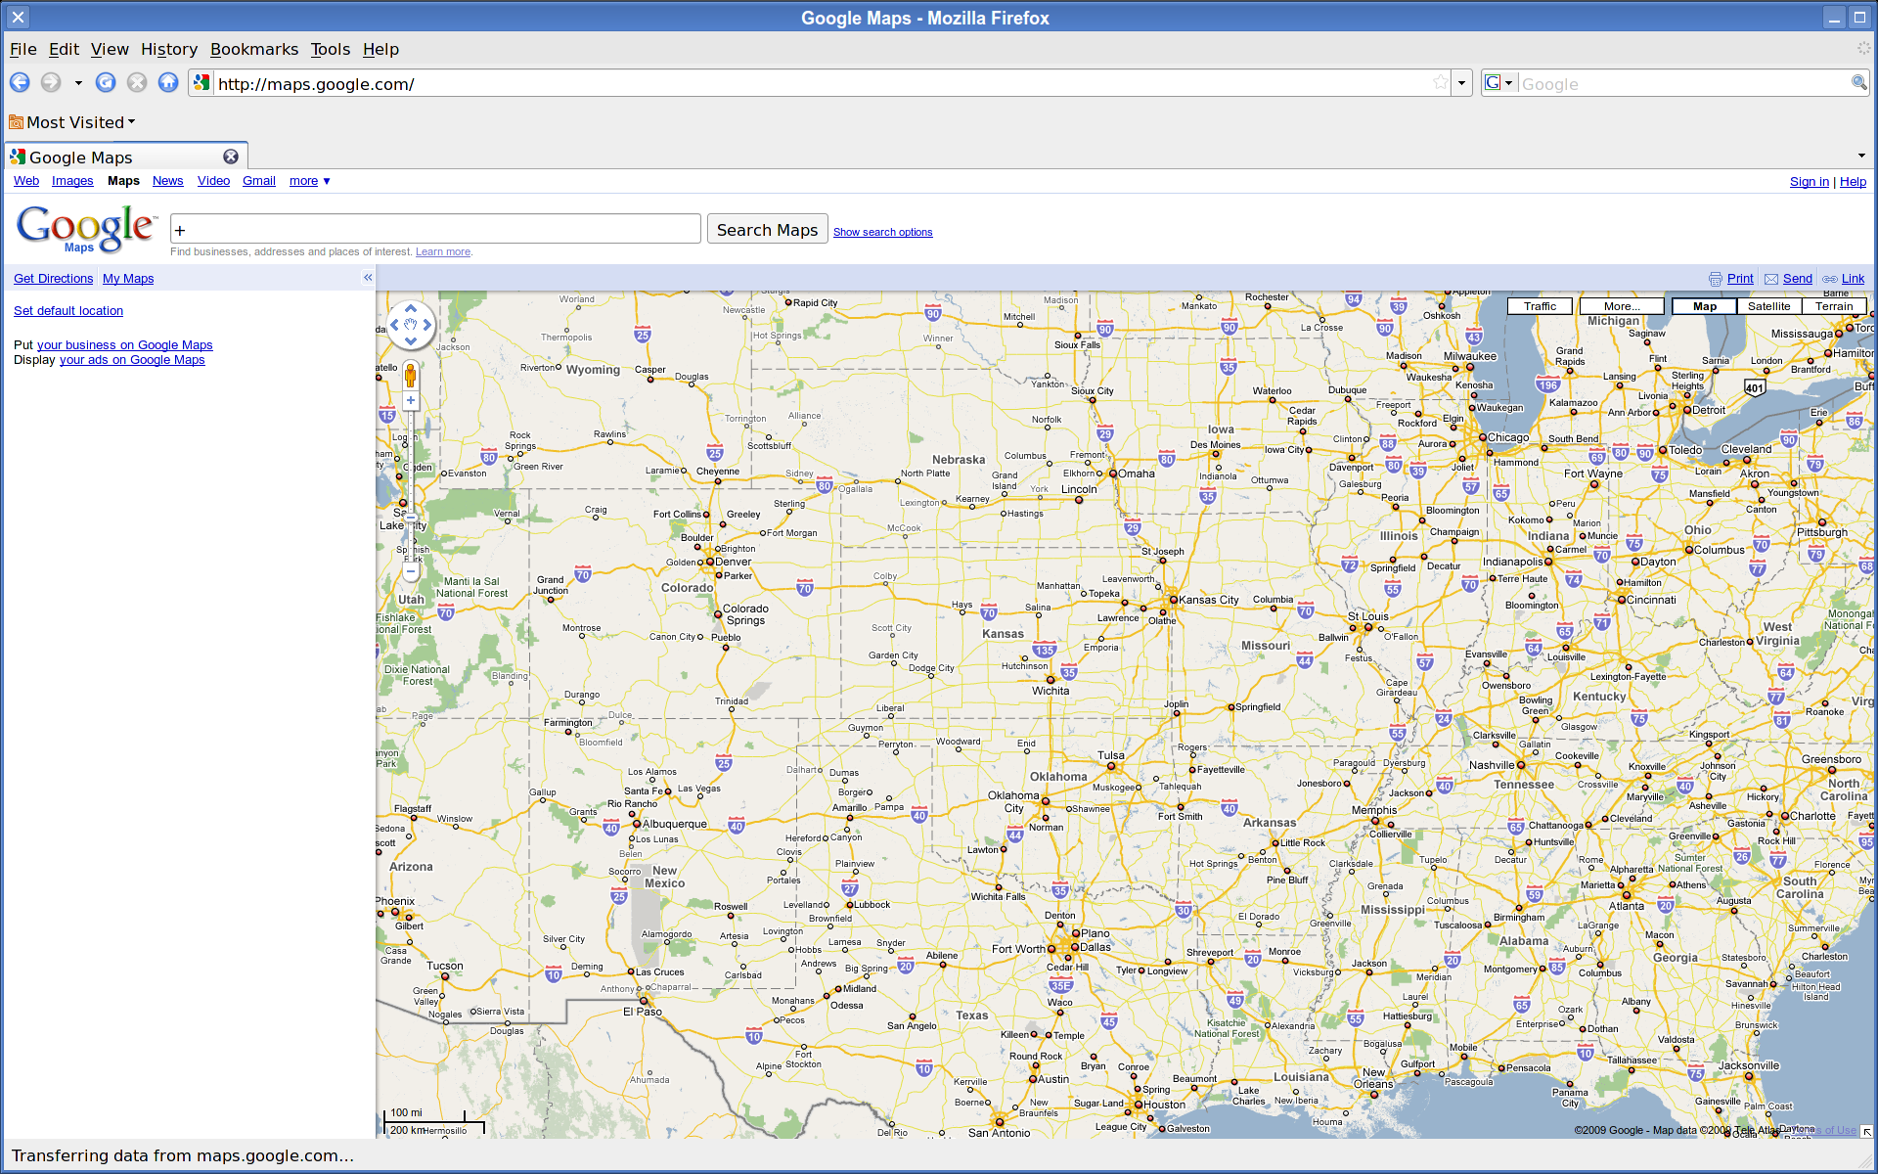
Task: Collapse the left side panel
Action: (x=368, y=278)
